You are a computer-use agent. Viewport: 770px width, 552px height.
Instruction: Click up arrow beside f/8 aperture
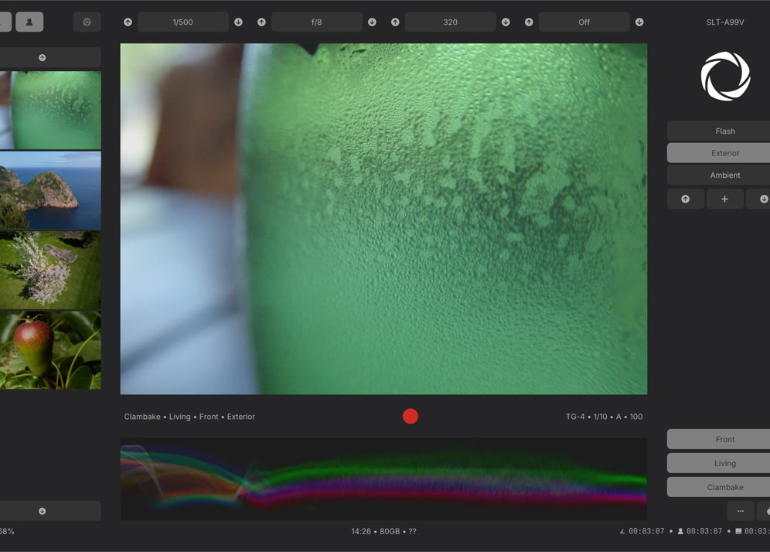[x=261, y=22]
